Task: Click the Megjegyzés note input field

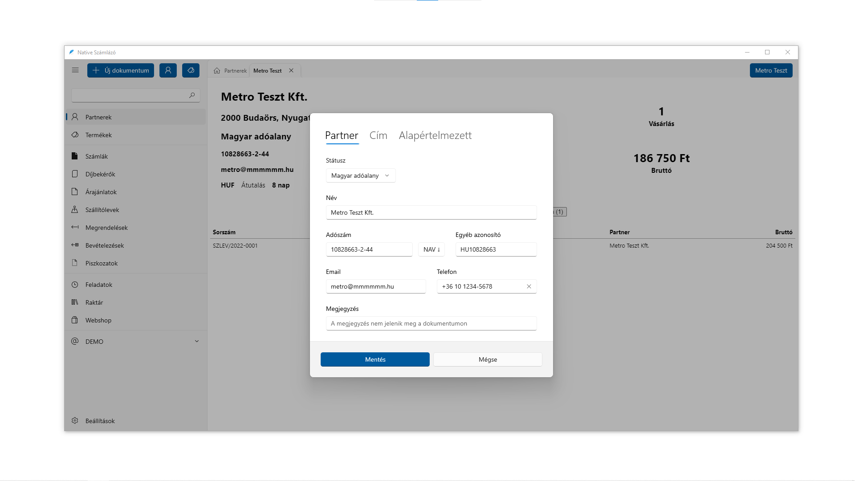Action: 431,323
